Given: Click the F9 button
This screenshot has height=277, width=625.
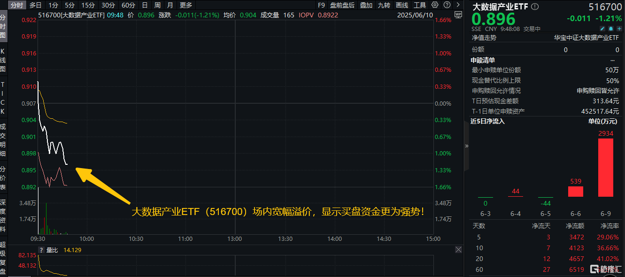Looking at the screenshot, I should tap(321, 5).
